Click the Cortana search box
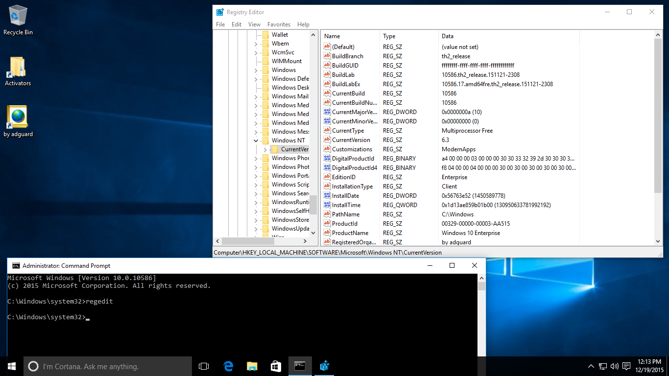669x376 pixels. [x=108, y=366]
